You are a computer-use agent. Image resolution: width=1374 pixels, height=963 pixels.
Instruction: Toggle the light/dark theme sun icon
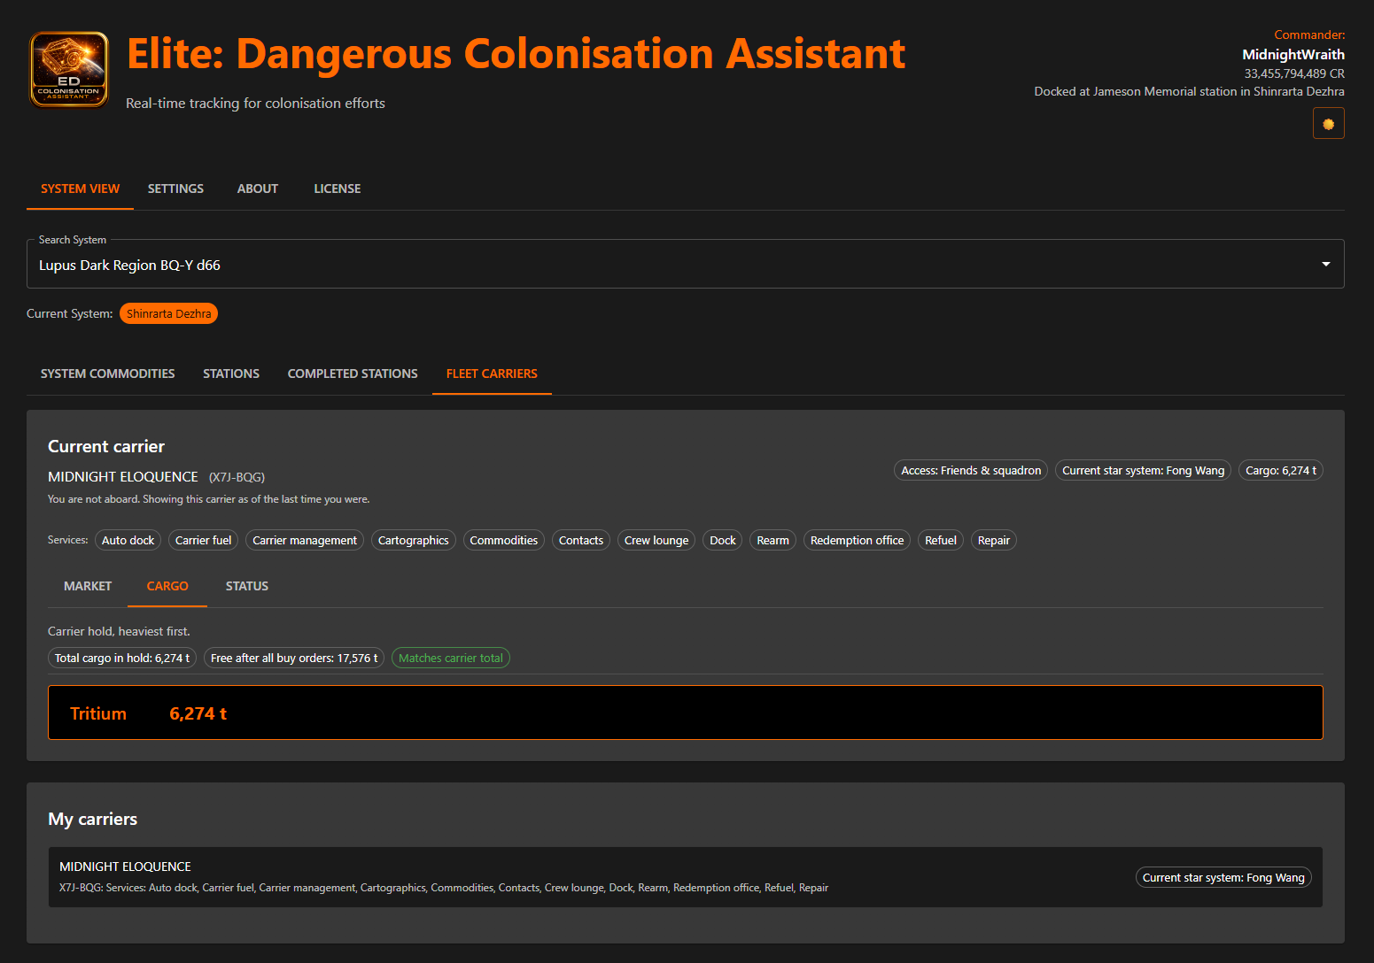click(x=1328, y=124)
